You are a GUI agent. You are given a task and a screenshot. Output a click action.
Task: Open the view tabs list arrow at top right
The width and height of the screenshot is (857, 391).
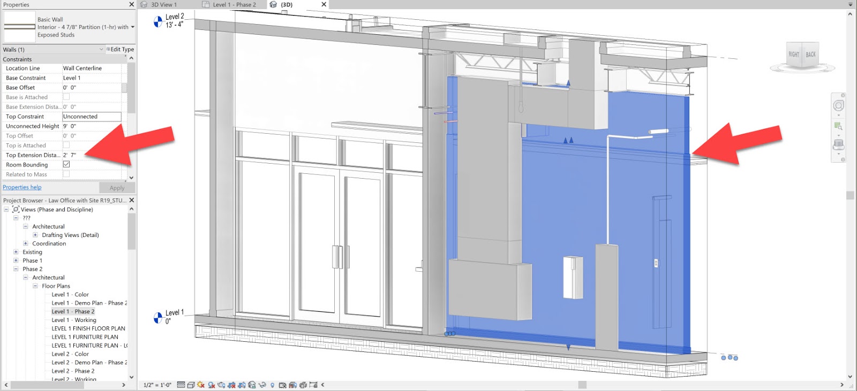point(850,4)
